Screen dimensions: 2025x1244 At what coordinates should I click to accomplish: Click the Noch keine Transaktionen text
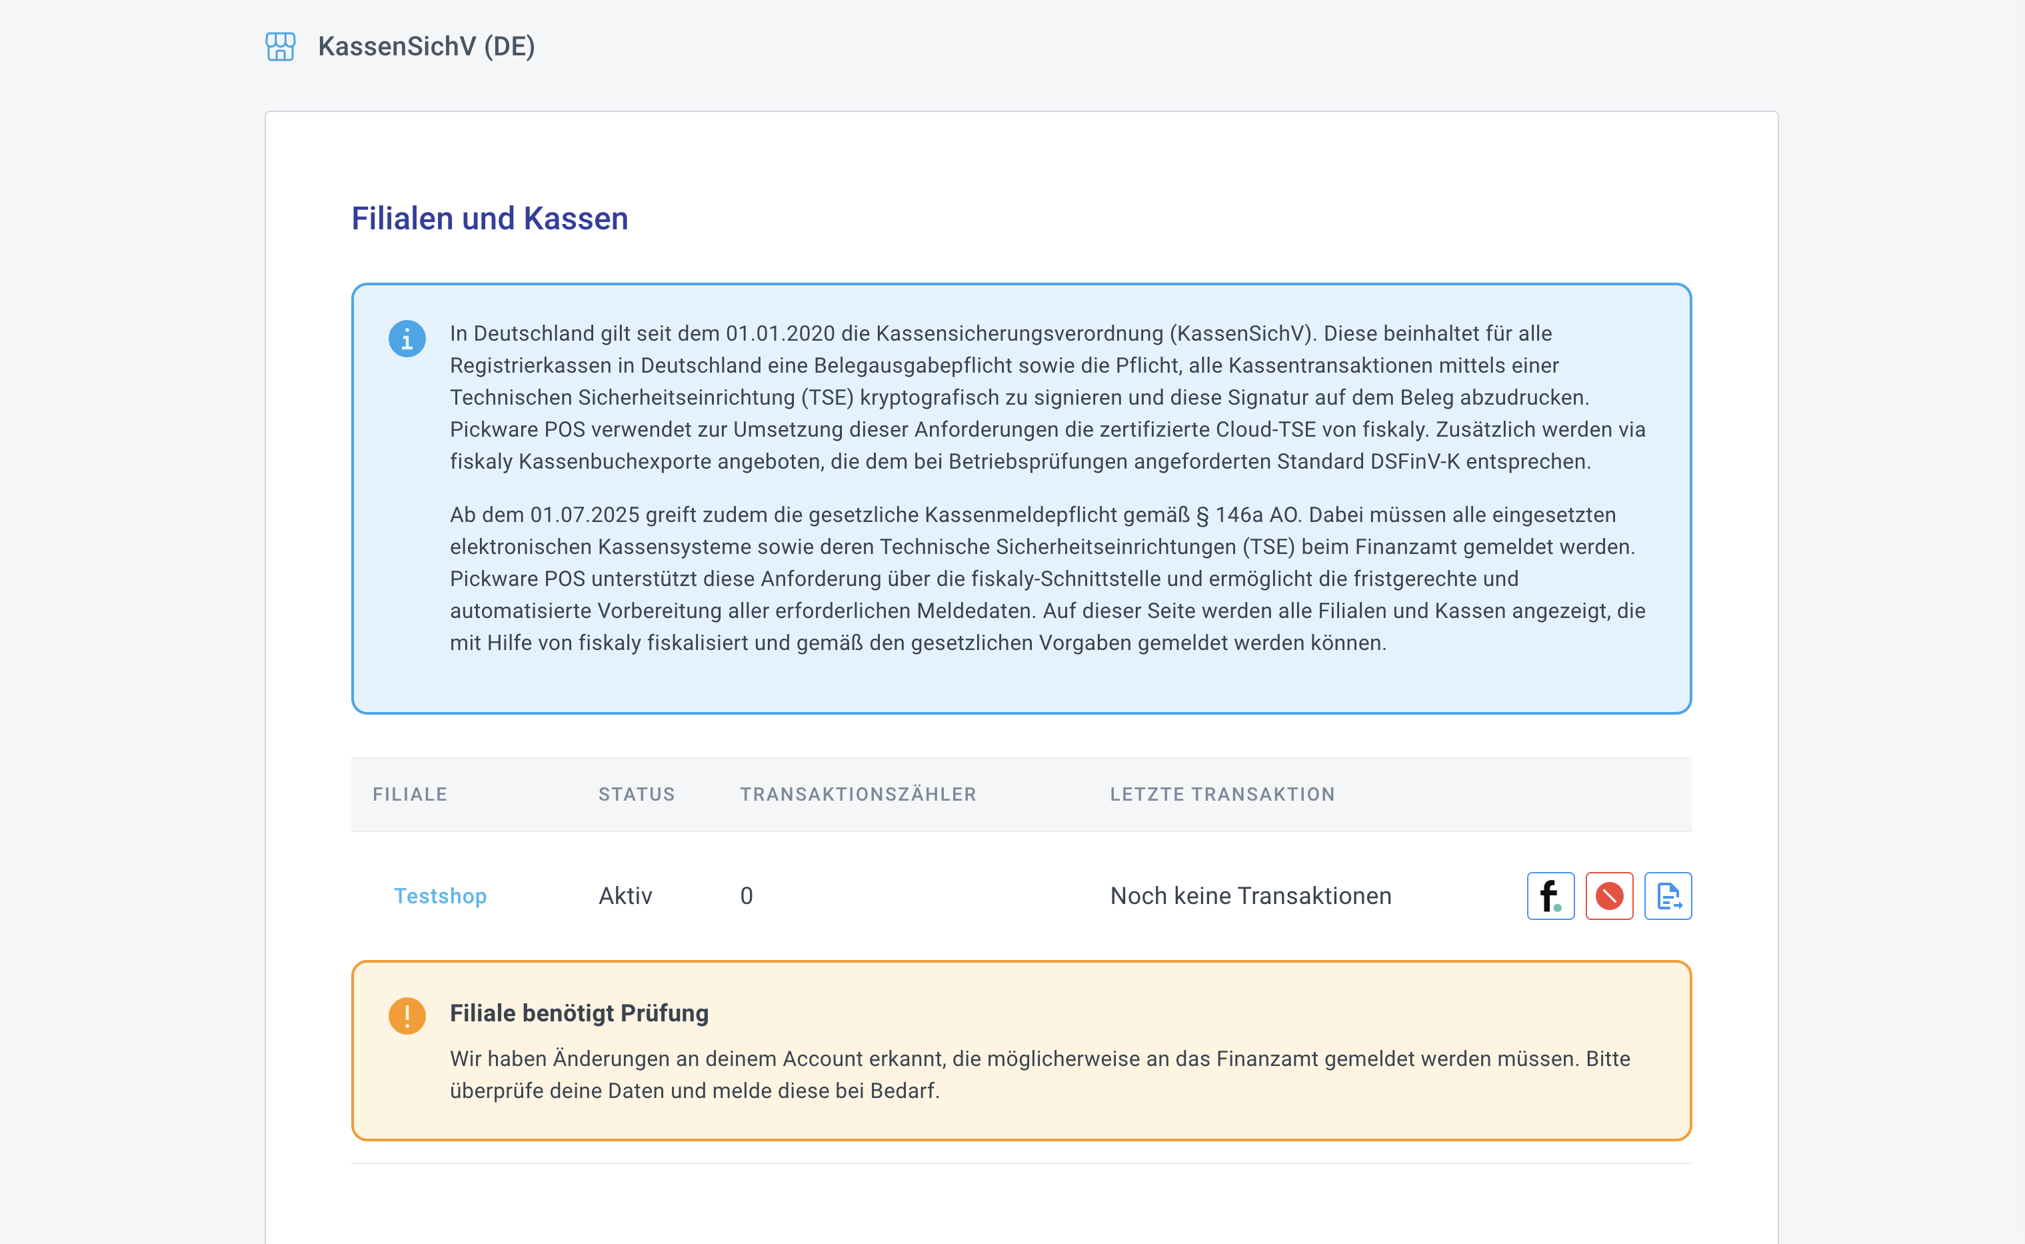[1250, 896]
